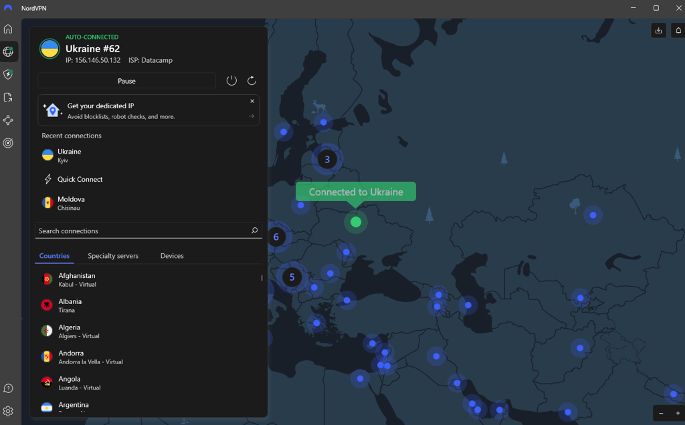Select Angola from the country list

pos(149,383)
